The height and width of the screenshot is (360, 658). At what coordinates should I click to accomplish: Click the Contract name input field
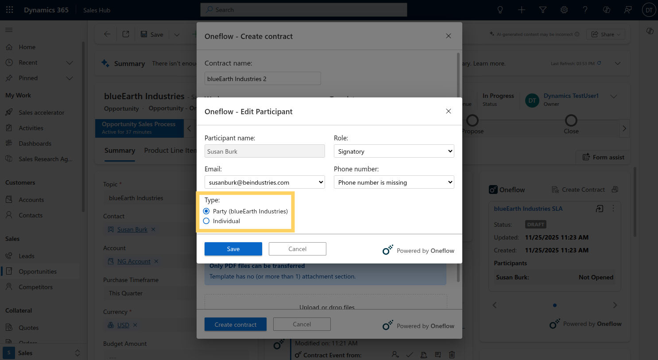coord(263,78)
